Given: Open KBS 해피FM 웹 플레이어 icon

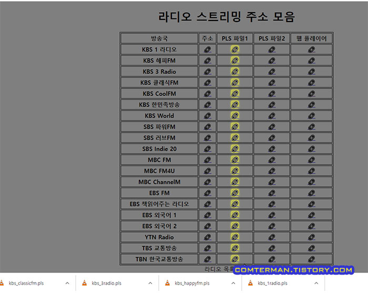Looking at the screenshot, I should (x=311, y=61).
